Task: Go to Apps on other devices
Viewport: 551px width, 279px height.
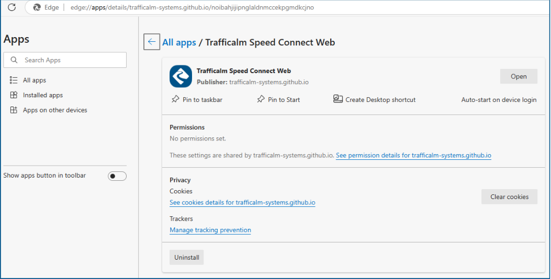Action: tap(55, 110)
